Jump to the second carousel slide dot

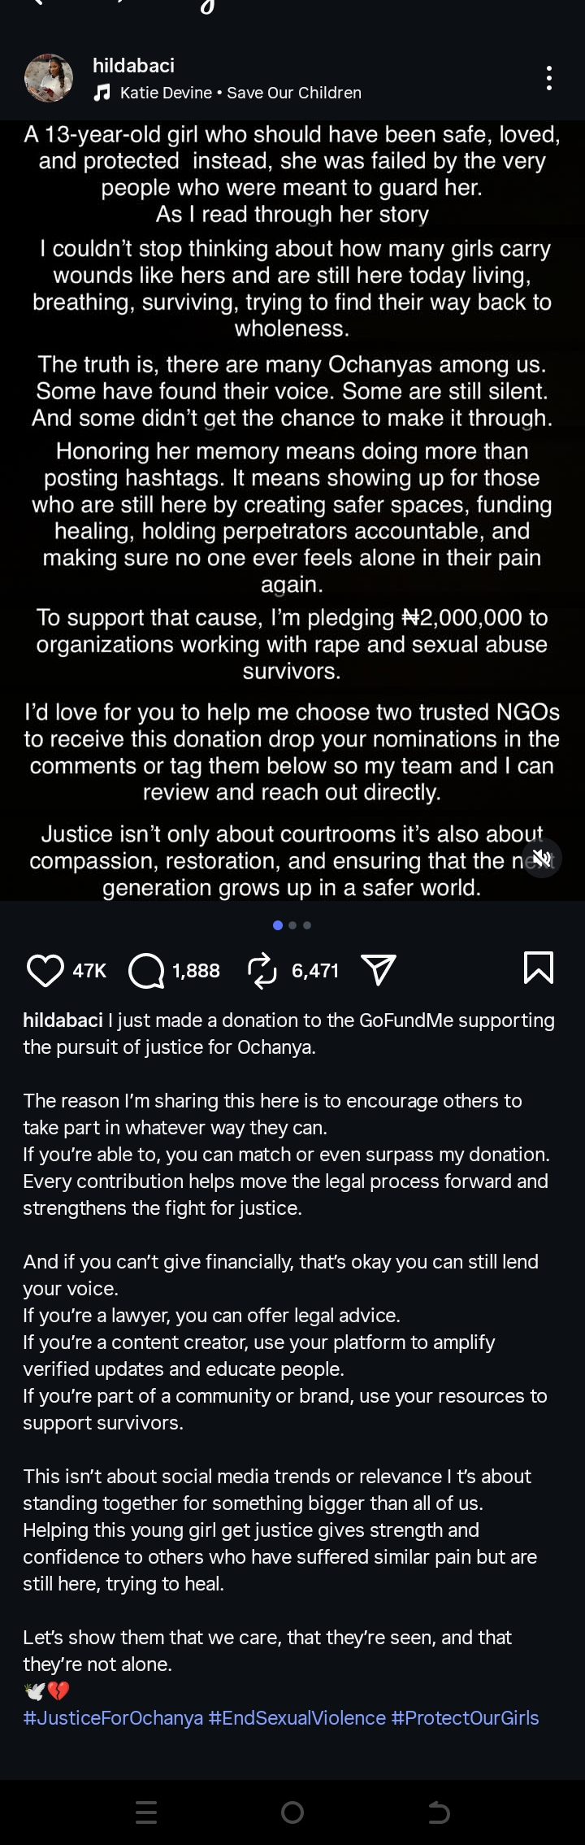point(292,925)
